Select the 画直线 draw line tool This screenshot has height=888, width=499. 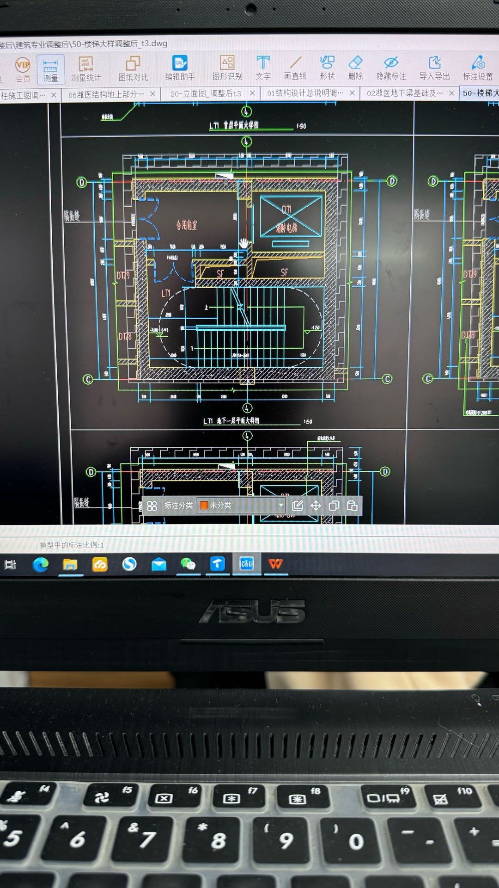295,68
